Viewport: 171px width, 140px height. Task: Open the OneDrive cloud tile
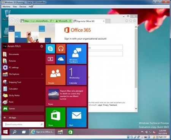point(61,59)
